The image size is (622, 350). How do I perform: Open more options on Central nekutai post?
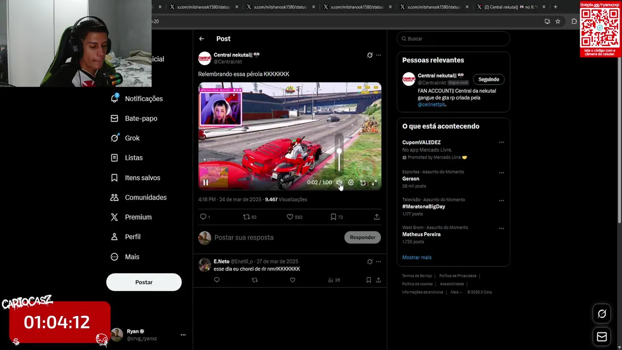pyautogui.click(x=379, y=55)
